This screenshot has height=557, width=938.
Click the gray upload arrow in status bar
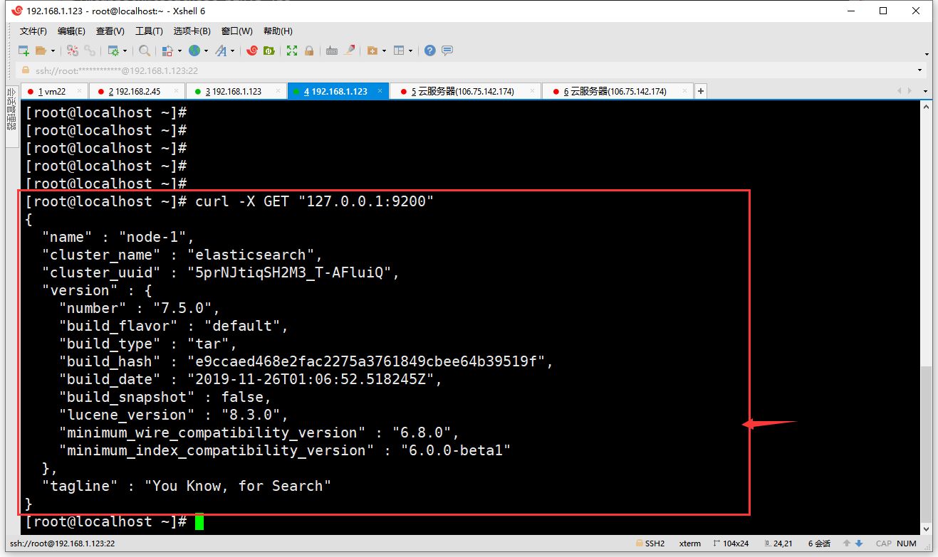848,543
